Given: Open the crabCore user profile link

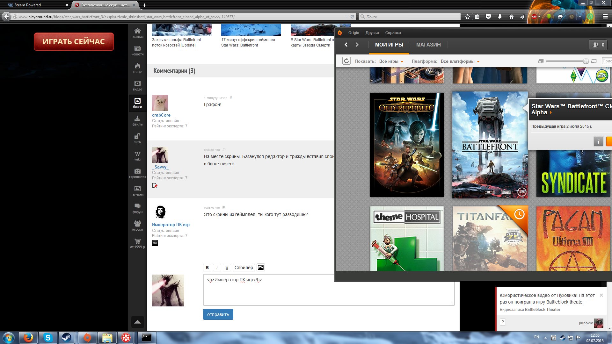Looking at the screenshot, I should tap(161, 115).
